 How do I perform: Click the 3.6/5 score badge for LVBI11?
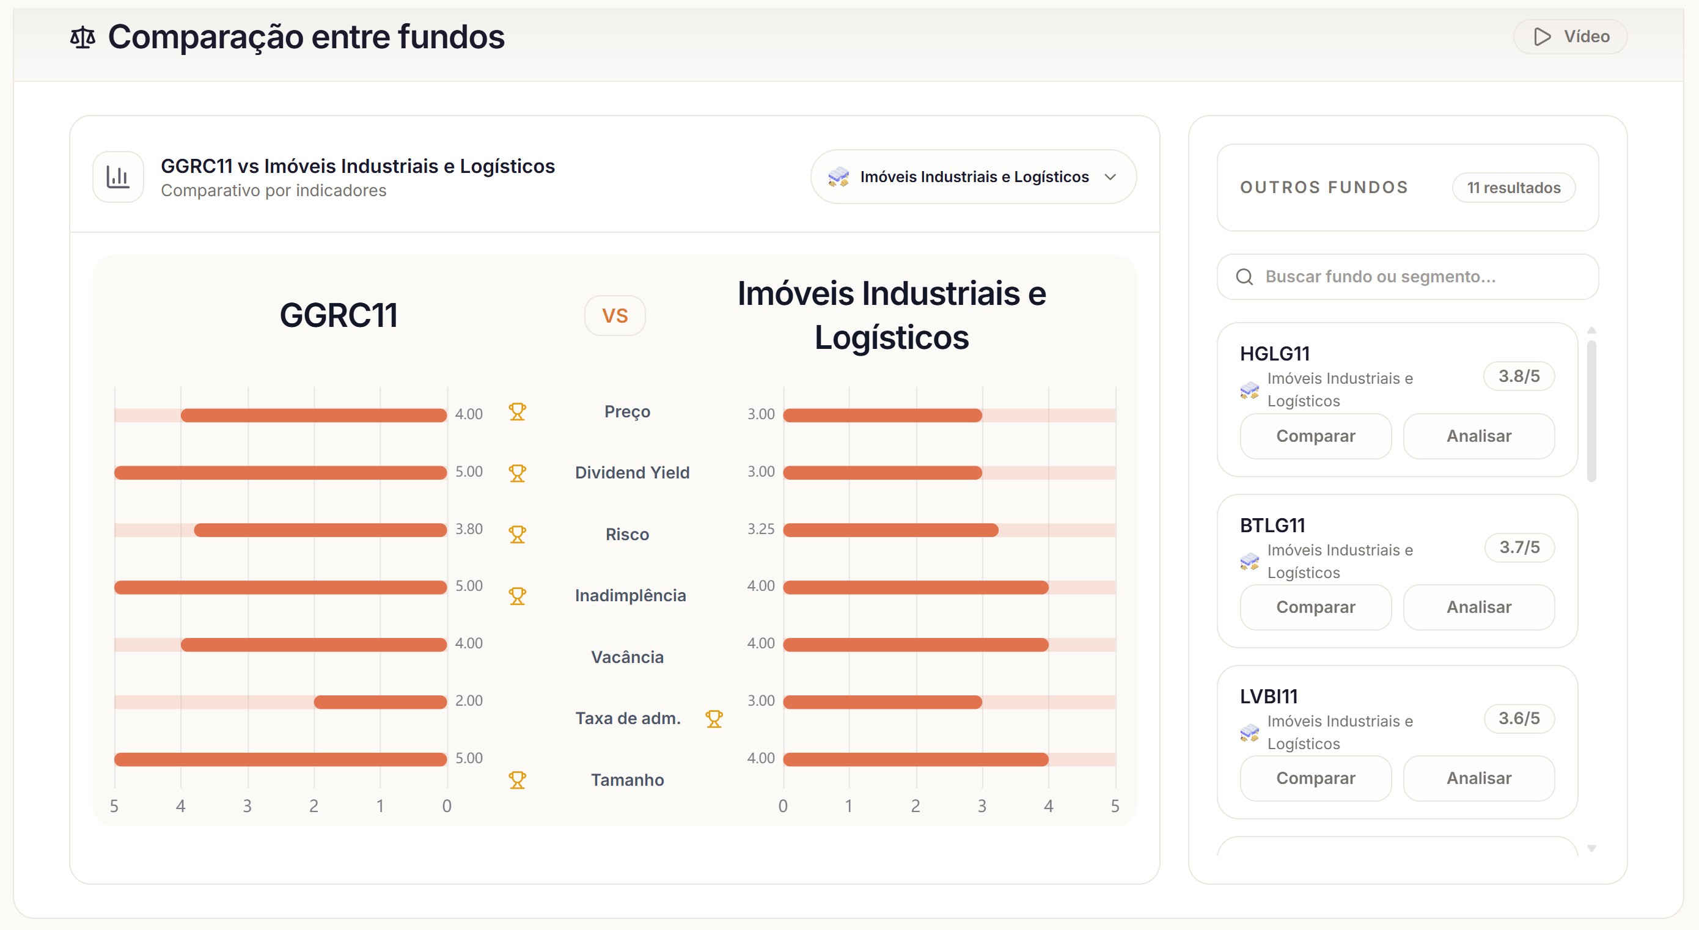(1518, 719)
